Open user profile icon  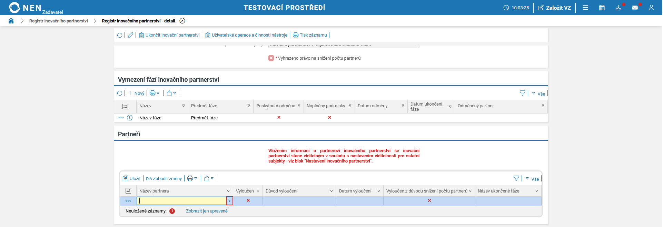651,8
